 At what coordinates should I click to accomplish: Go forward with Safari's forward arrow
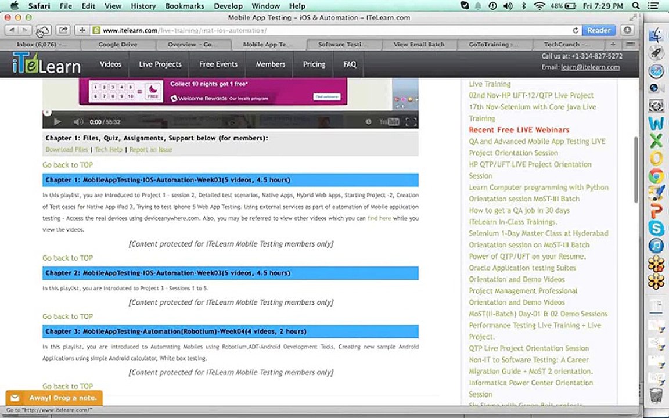pos(25,30)
